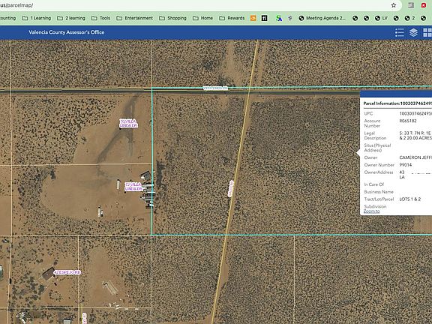Click the Valencia County Assessor's Office title
The width and height of the screenshot is (432, 324).
point(67,32)
